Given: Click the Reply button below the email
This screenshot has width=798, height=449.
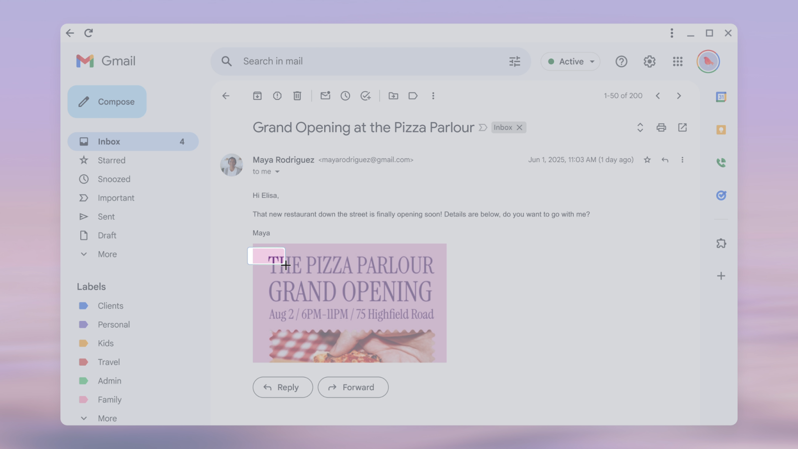Looking at the screenshot, I should click(283, 387).
